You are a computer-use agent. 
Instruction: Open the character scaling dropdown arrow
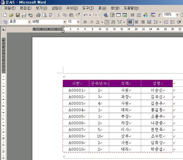tap(124, 22)
